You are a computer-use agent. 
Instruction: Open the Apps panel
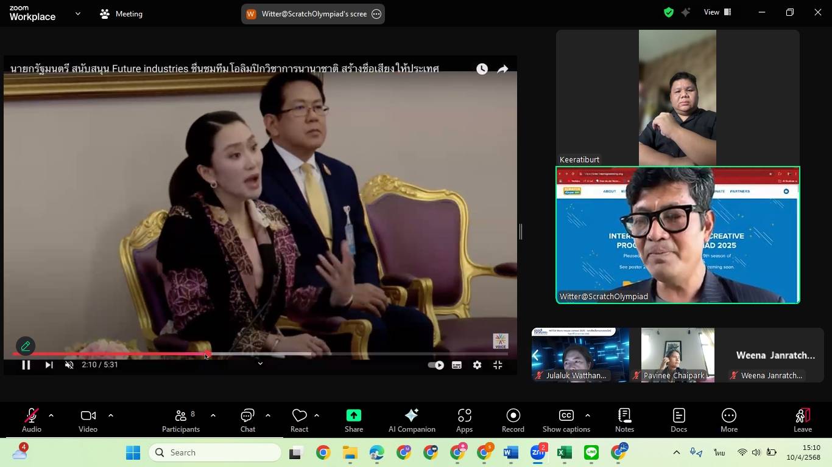tap(465, 420)
